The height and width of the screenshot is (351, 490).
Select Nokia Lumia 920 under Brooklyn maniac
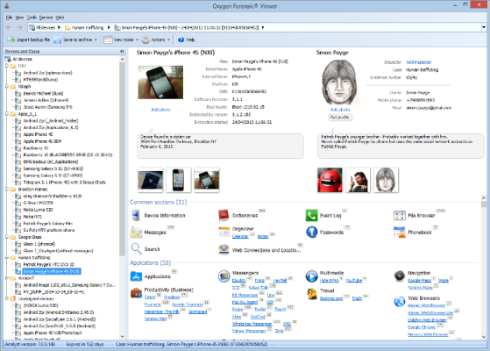[x=38, y=210]
